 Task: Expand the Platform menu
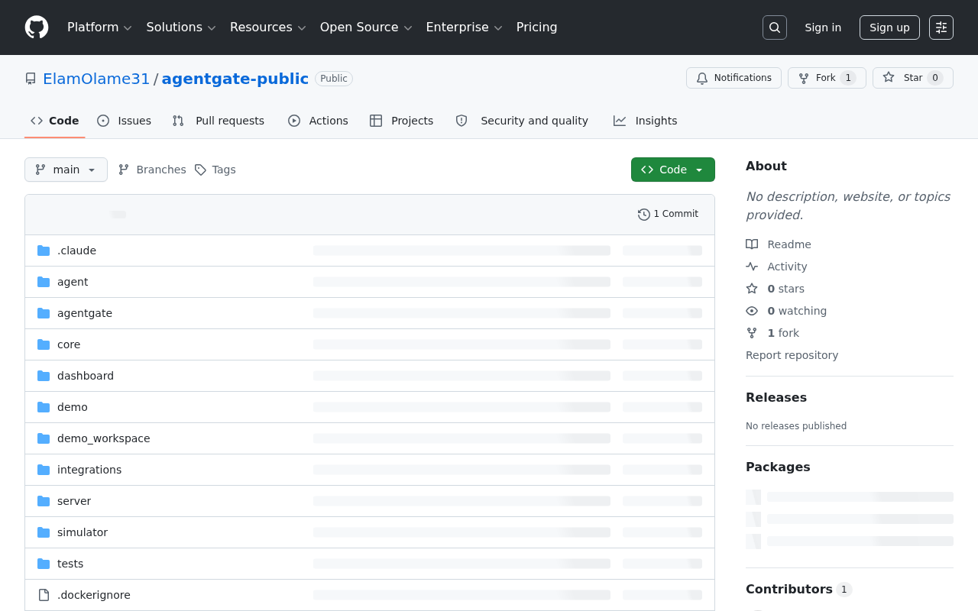point(100,27)
